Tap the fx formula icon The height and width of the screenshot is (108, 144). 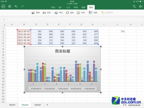pyautogui.click(x=4, y=20)
